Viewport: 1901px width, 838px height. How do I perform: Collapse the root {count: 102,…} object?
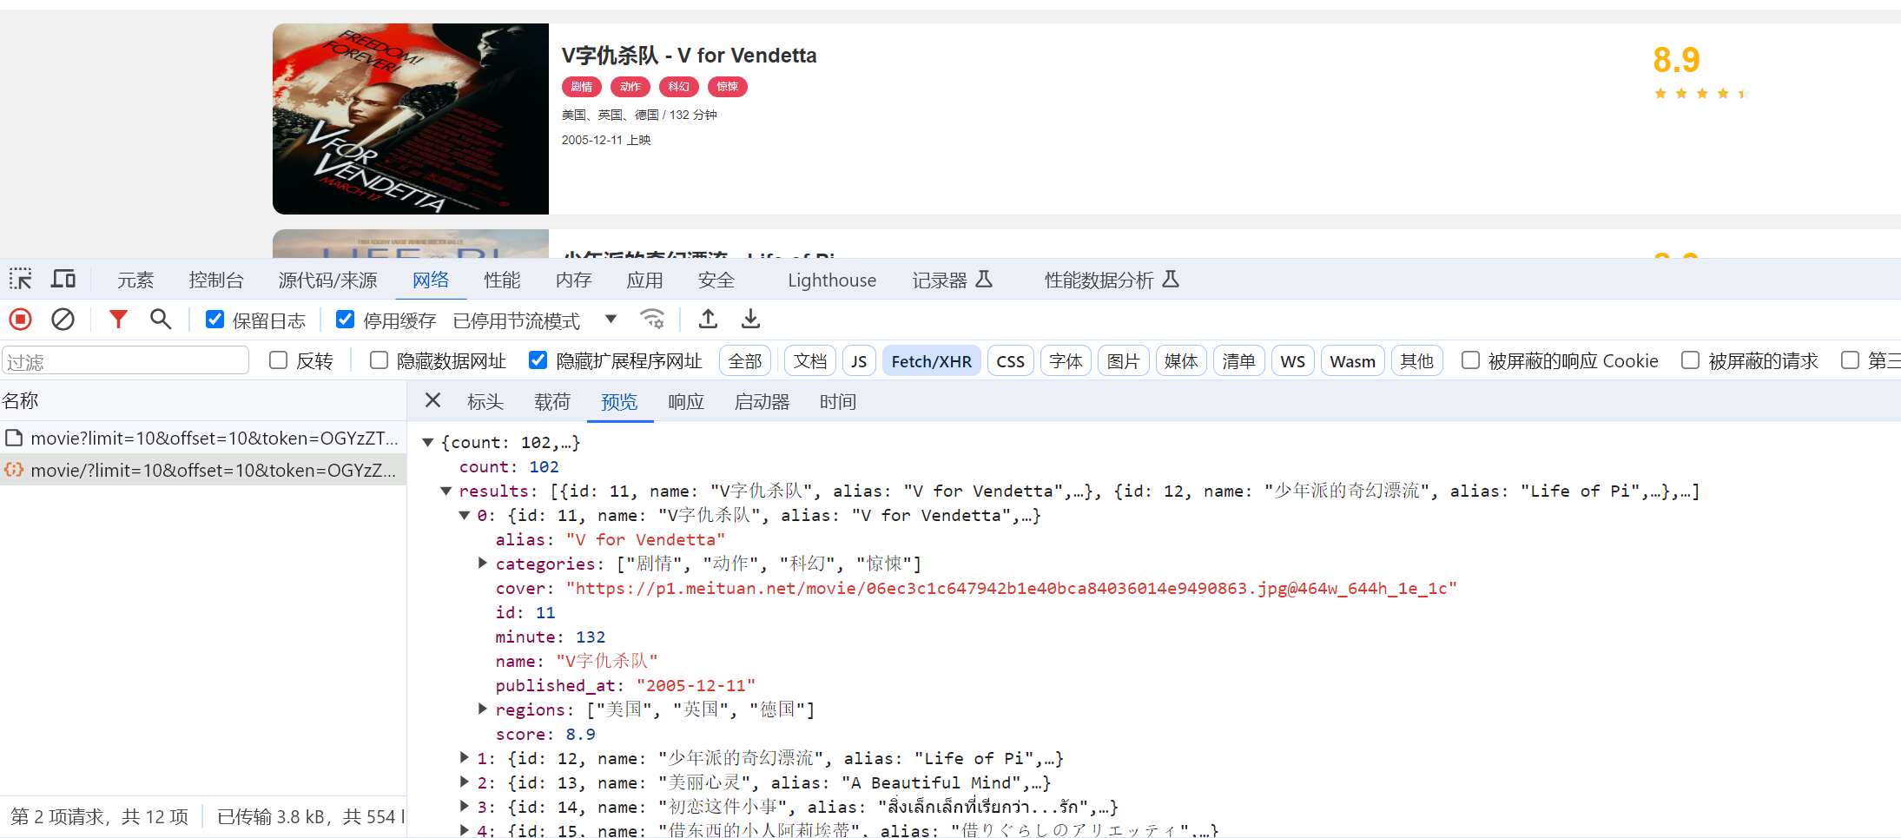427,442
